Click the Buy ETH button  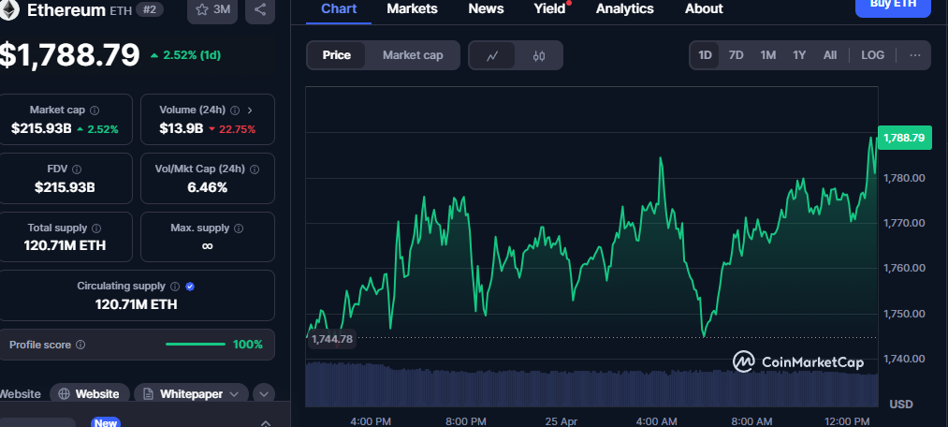[893, 7]
